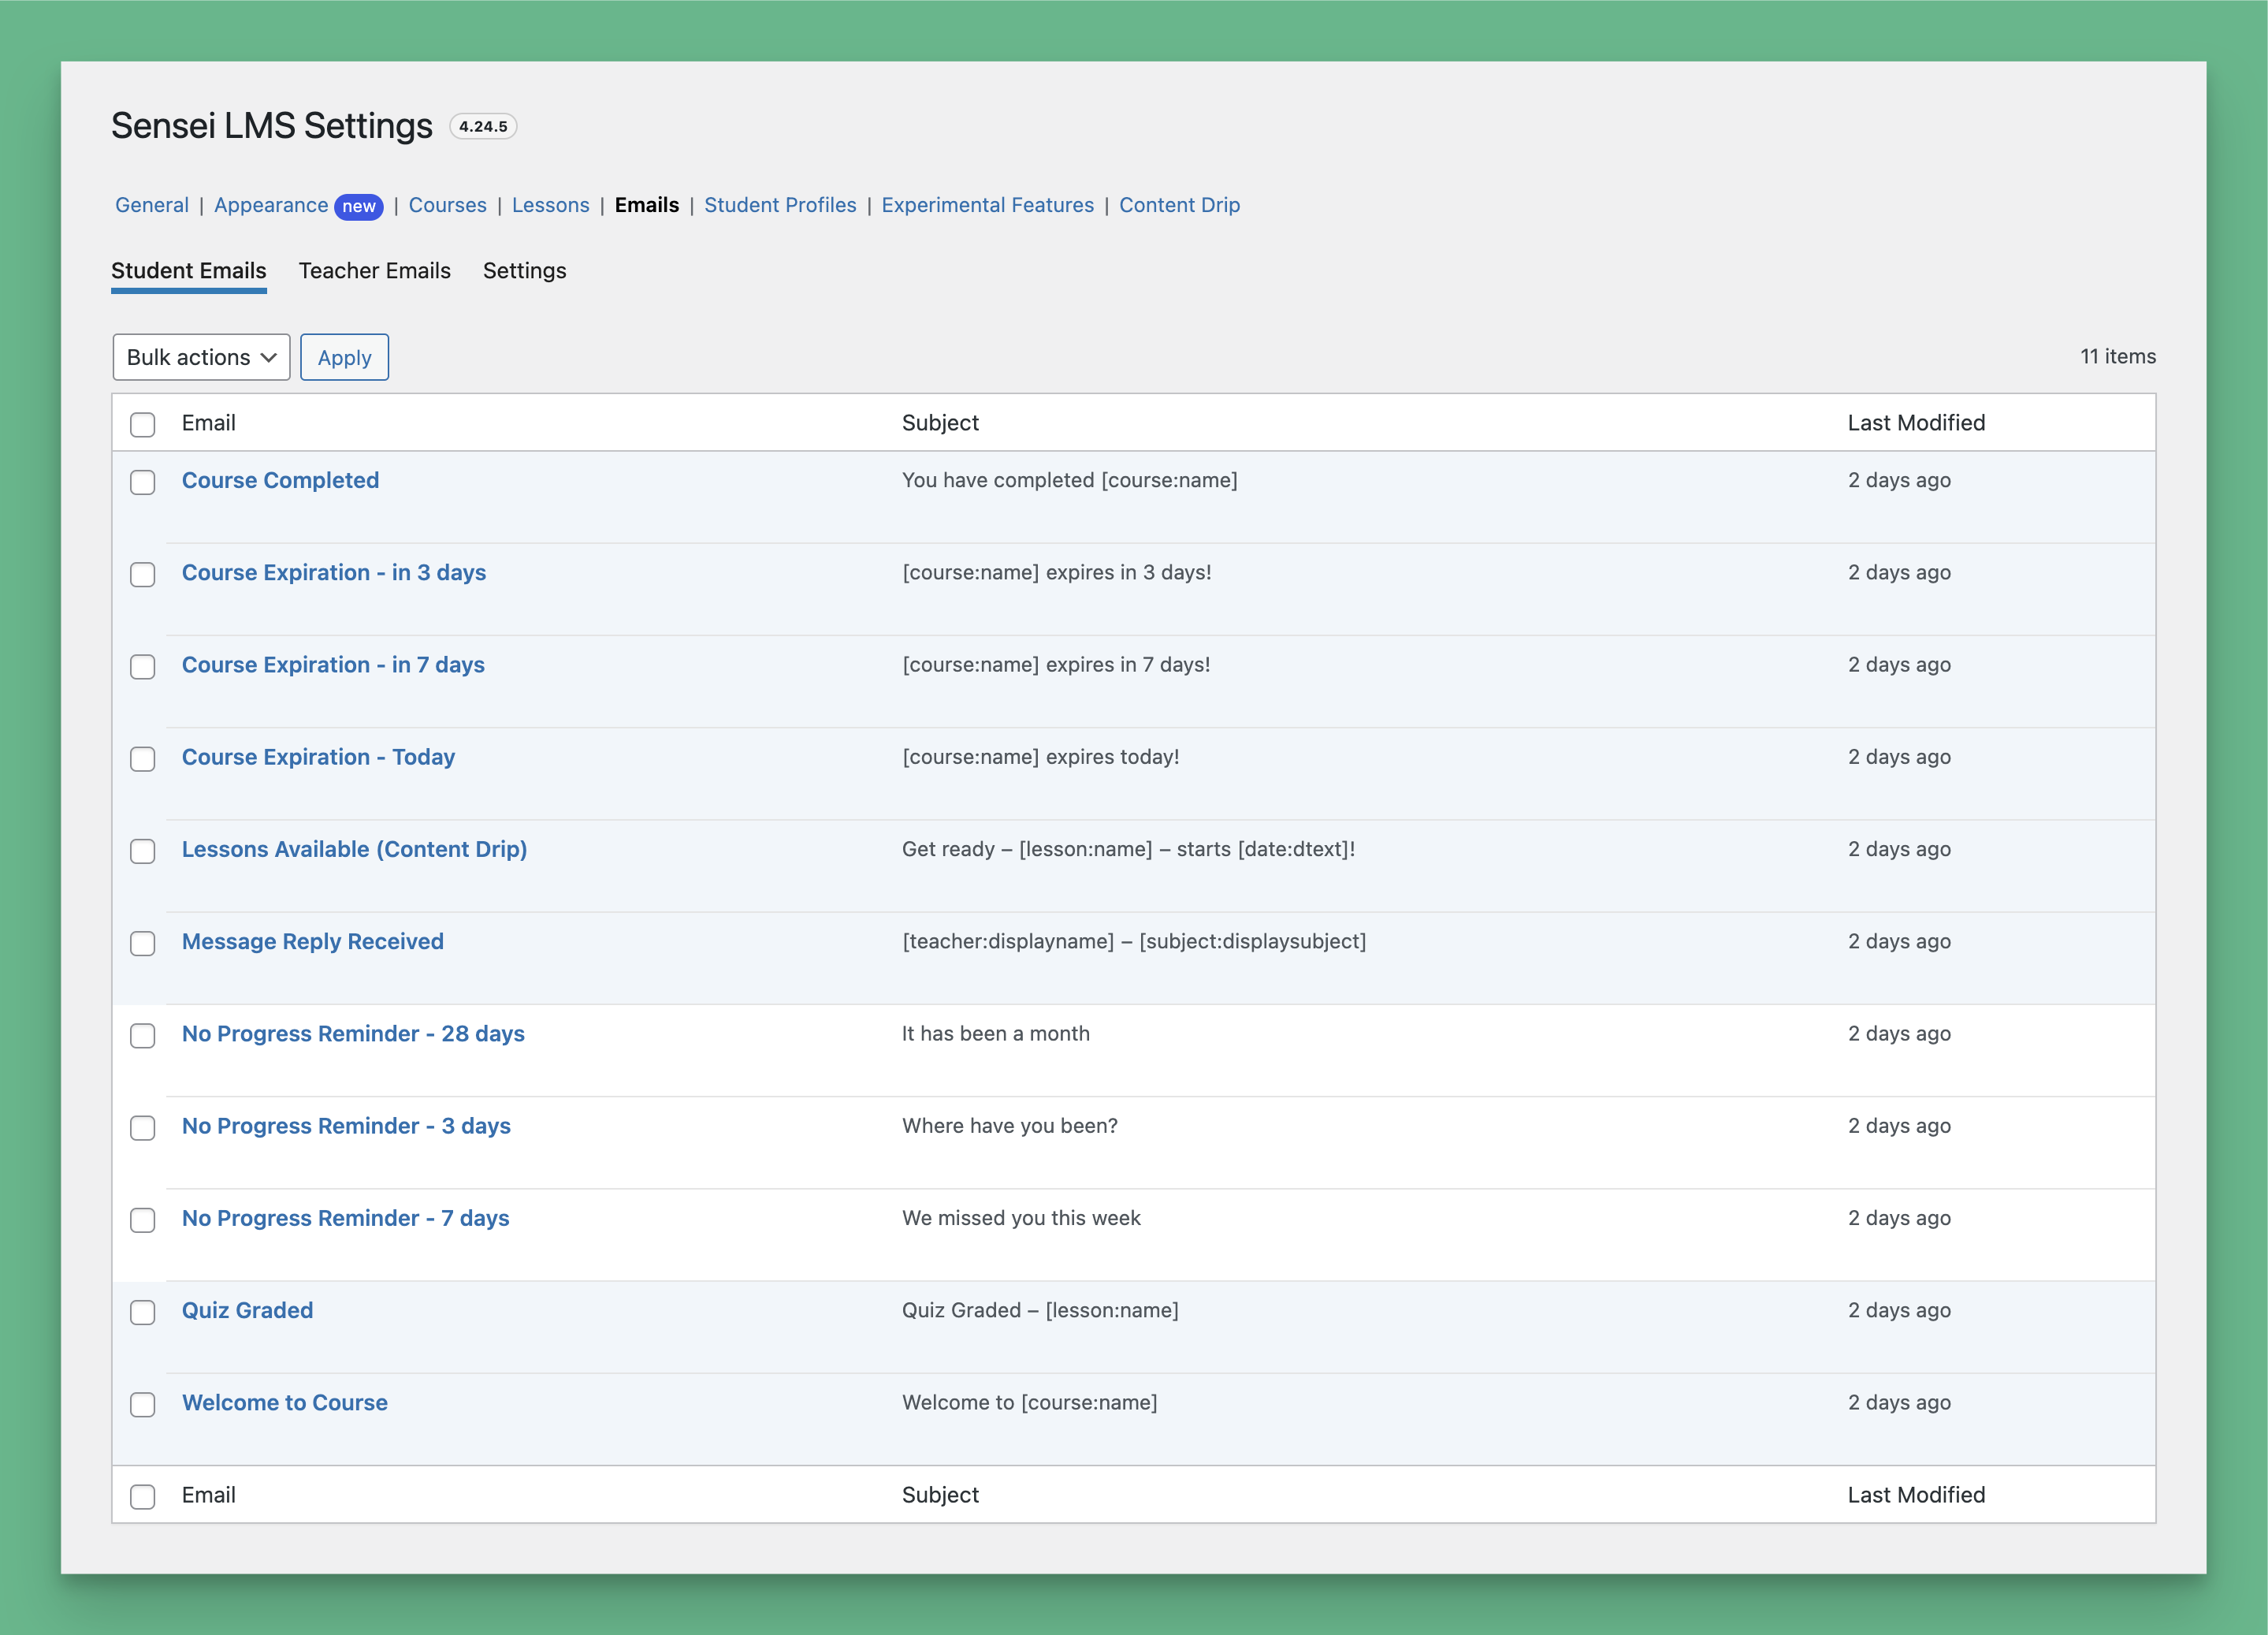Open the Appearance settings marked new
Viewport: 2268px width, 1635px height.
(x=272, y=204)
